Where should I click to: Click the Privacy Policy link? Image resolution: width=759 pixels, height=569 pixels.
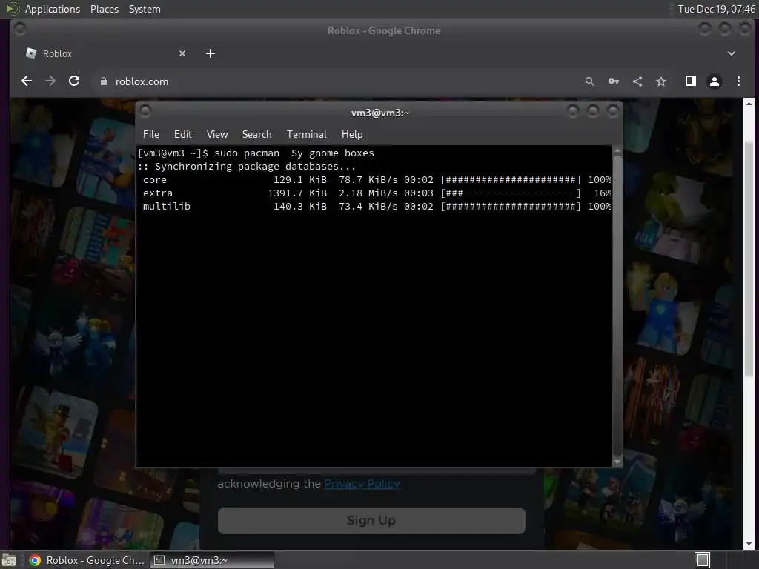click(x=362, y=483)
